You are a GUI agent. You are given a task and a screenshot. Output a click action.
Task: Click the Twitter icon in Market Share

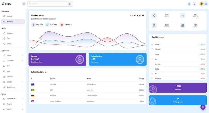[x=47, y=24]
